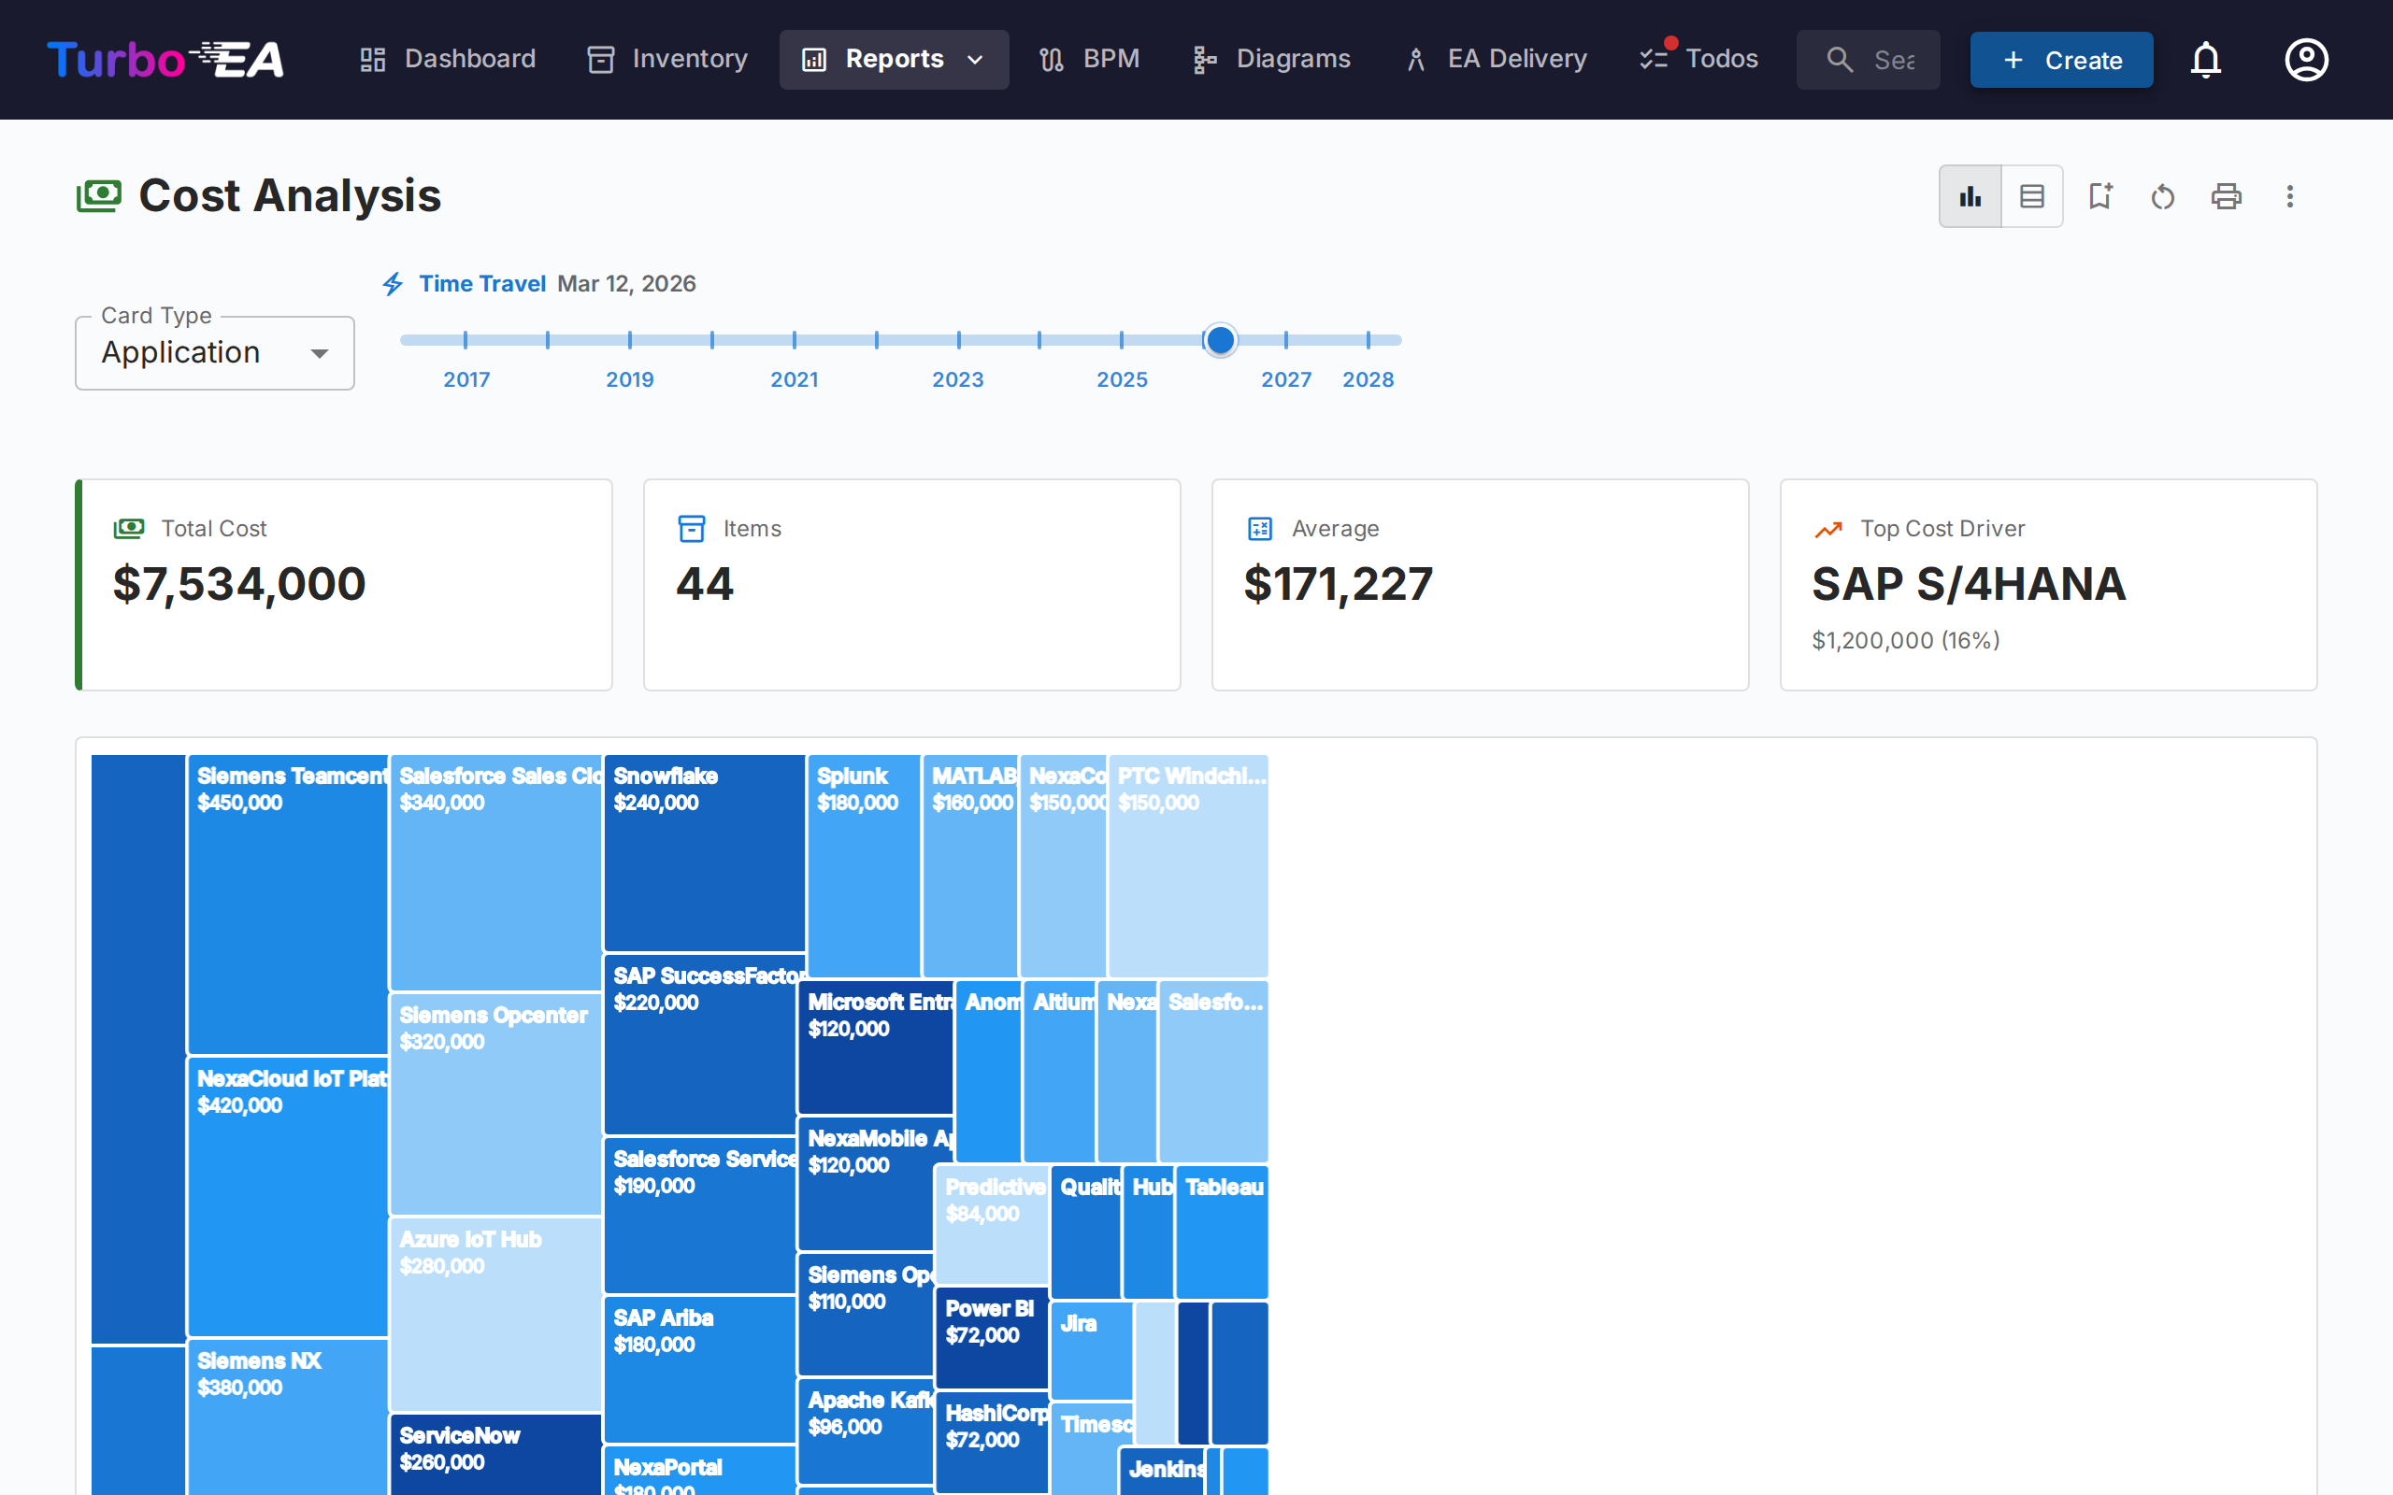The height and width of the screenshot is (1495, 2393).
Task: Print the Cost Analysis report
Action: click(2226, 196)
